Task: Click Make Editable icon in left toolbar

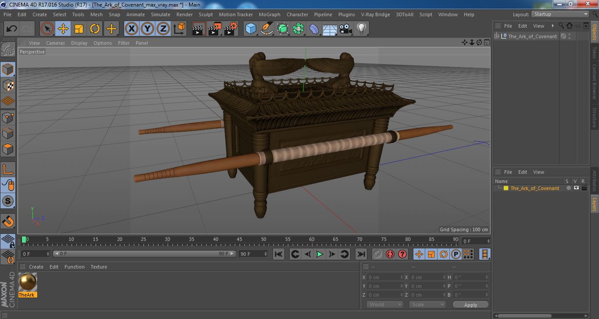Action: [8, 50]
